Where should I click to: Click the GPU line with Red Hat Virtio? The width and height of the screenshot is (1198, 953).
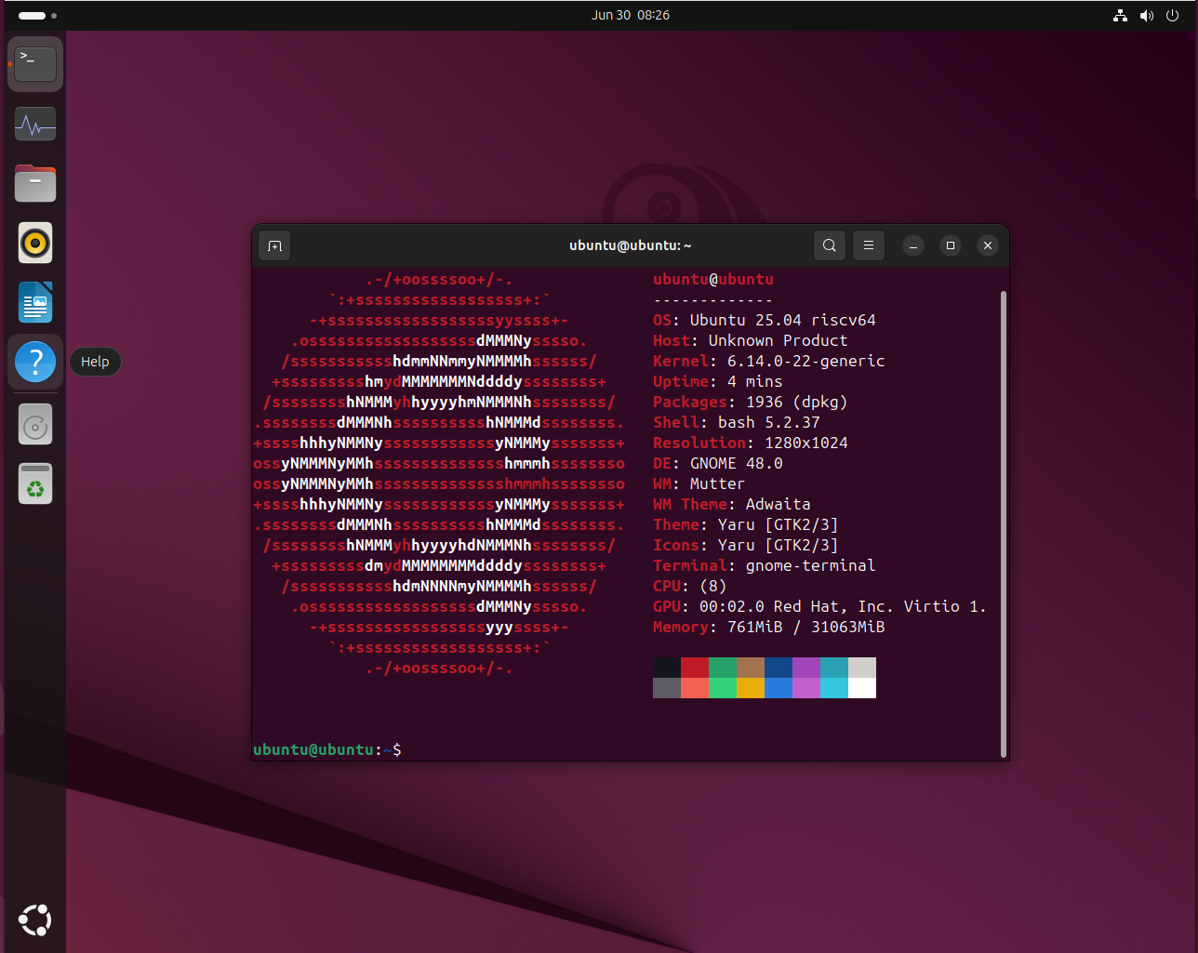coord(820,606)
